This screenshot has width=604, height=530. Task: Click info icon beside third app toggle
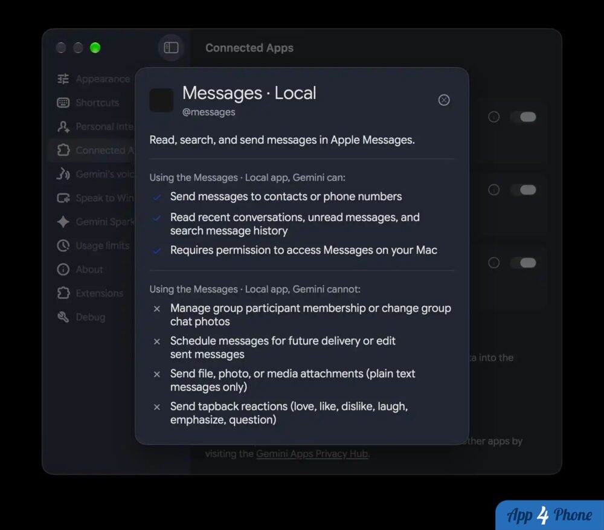(x=493, y=262)
